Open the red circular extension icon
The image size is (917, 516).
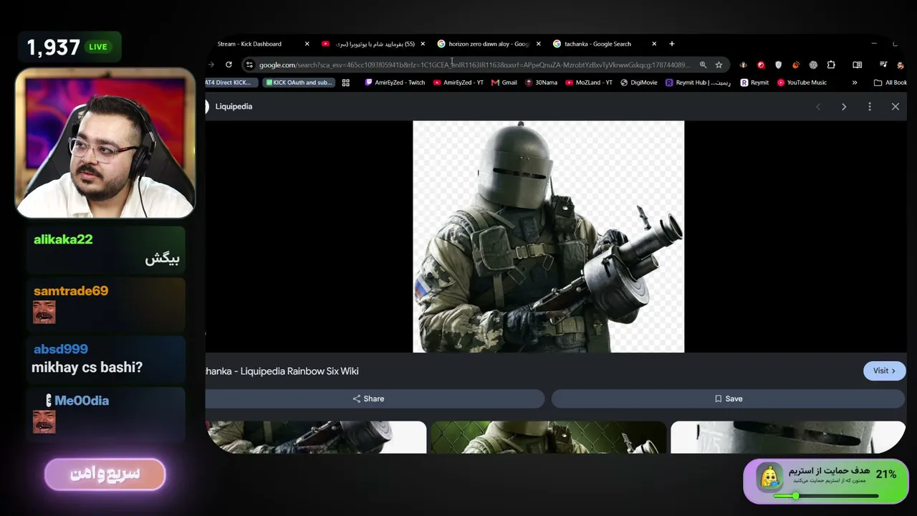[761, 64]
